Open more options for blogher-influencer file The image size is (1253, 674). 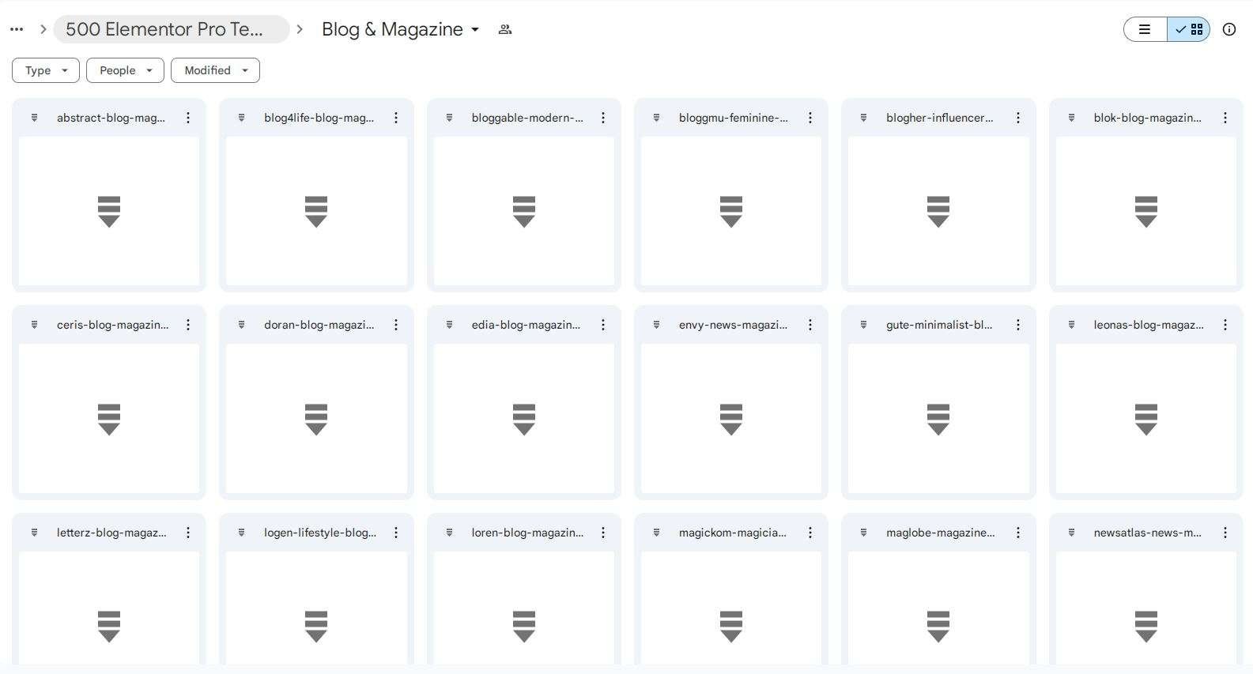pos(1018,118)
